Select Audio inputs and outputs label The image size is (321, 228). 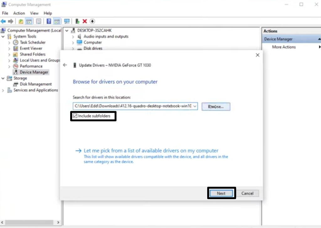coord(106,36)
